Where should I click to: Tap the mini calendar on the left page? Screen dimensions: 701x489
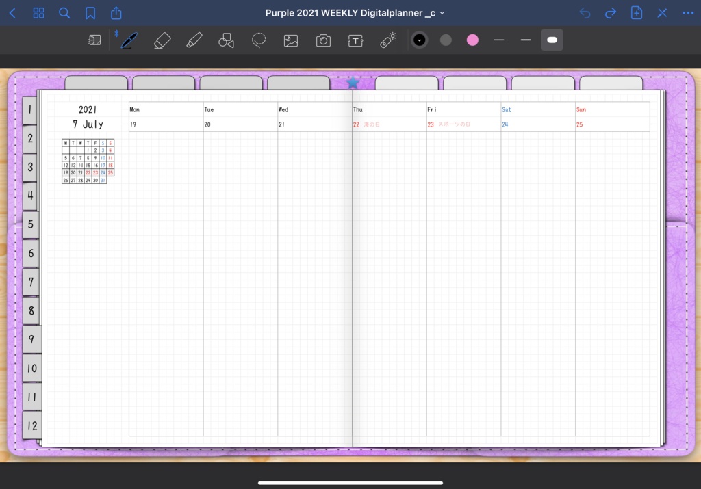click(x=88, y=161)
